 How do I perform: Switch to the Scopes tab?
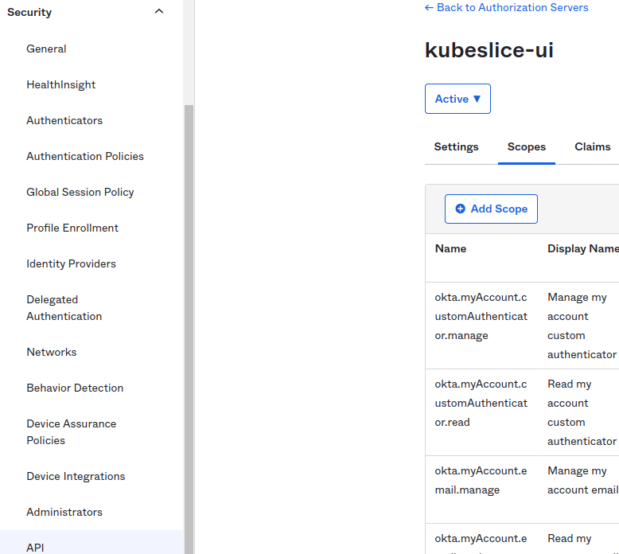click(x=526, y=147)
